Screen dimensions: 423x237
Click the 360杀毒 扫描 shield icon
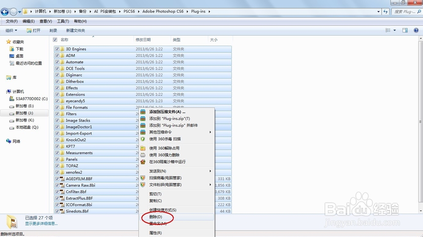143,139
